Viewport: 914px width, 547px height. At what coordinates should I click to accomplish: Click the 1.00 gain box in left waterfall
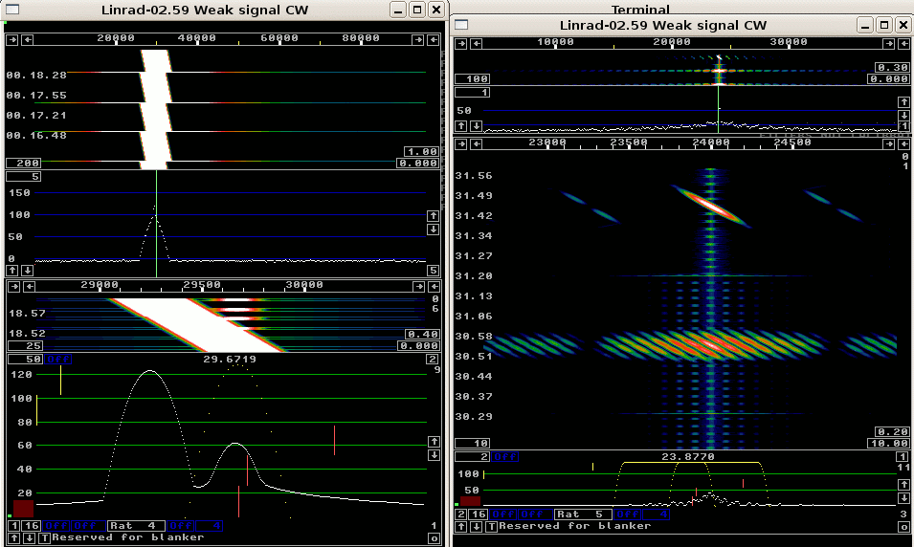421,151
